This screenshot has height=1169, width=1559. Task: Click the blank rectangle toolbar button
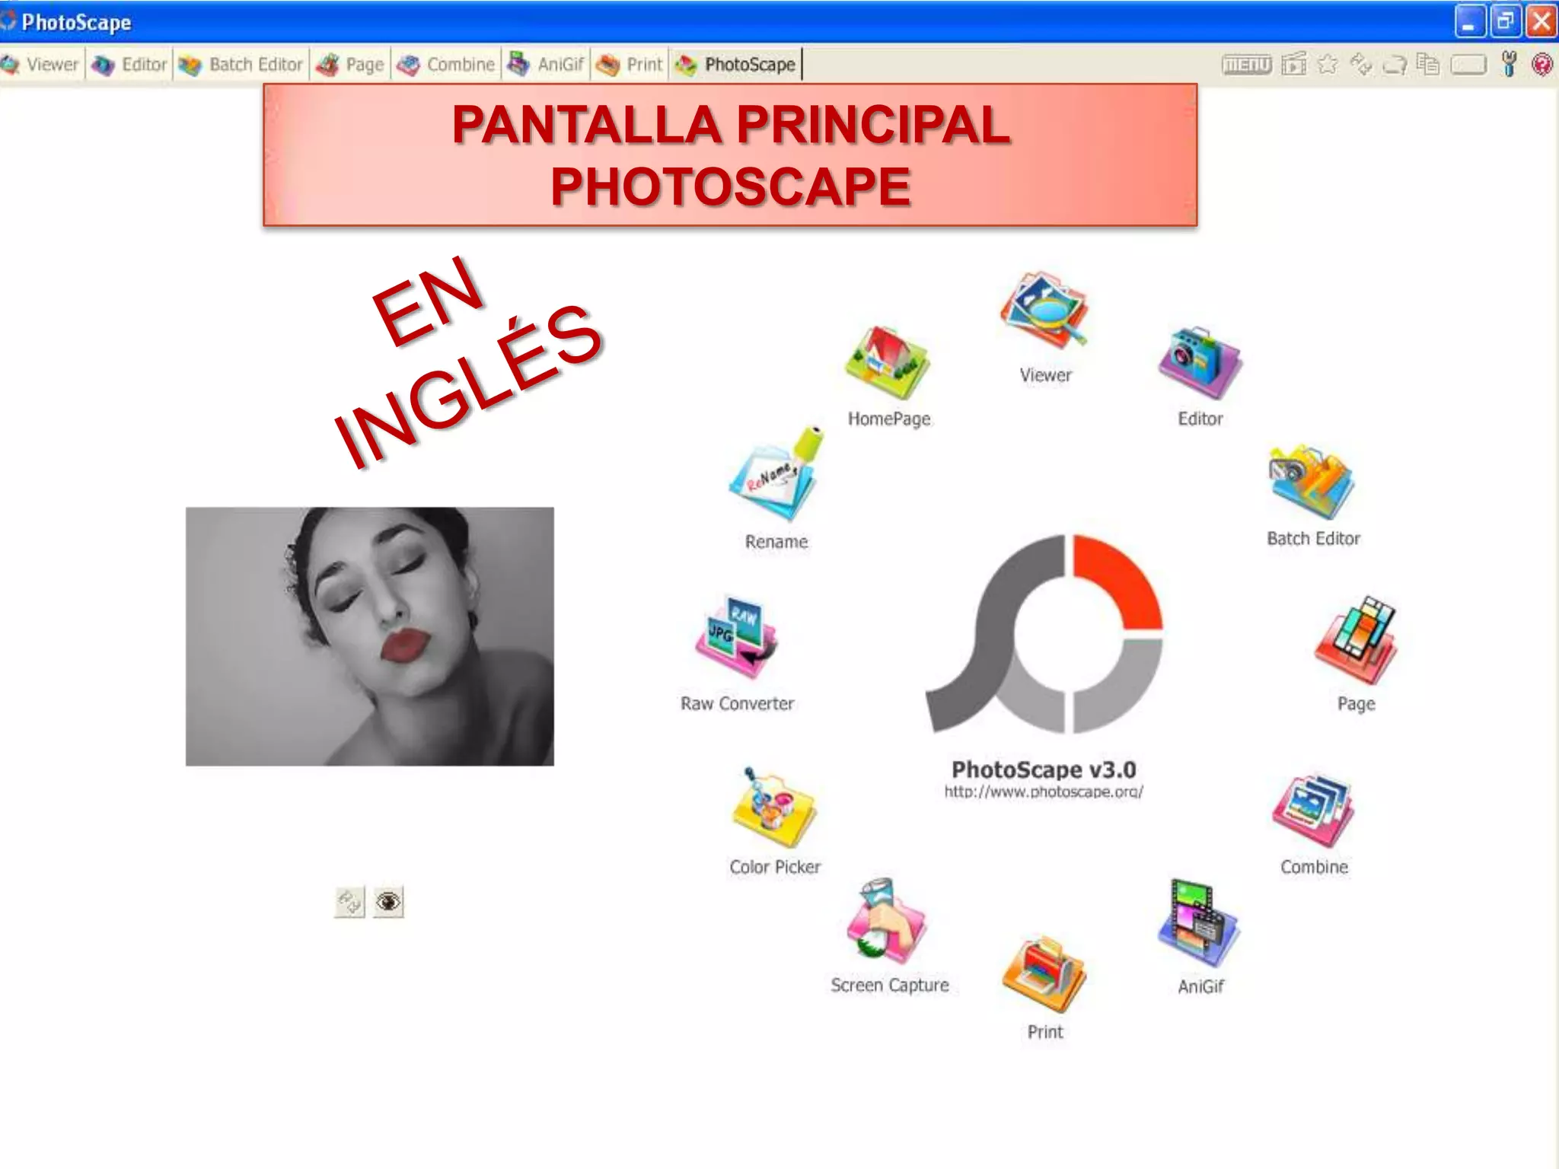(1468, 65)
